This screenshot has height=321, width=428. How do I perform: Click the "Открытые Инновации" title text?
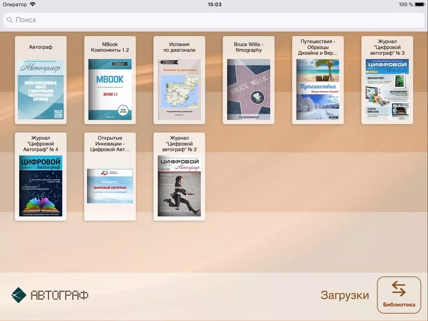tap(110, 144)
